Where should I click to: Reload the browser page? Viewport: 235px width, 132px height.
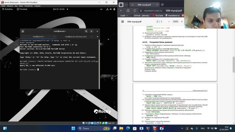tap(135, 11)
